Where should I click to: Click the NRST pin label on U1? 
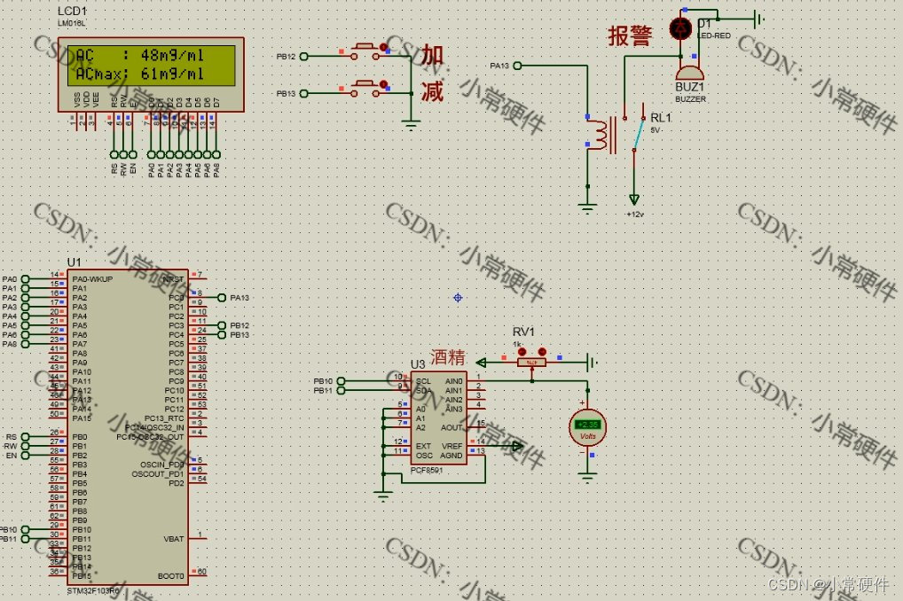(x=173, y=279)
